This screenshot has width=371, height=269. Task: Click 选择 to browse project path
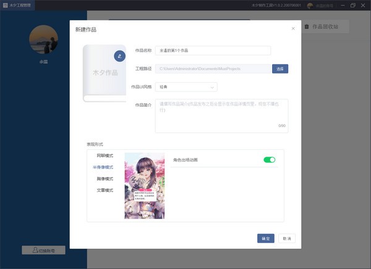click(279, 68)
